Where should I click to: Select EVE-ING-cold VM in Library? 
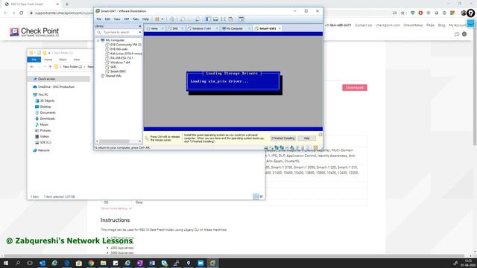(x=119, y=49)
